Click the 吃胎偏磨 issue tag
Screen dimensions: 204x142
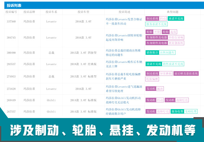coord(152,79)
